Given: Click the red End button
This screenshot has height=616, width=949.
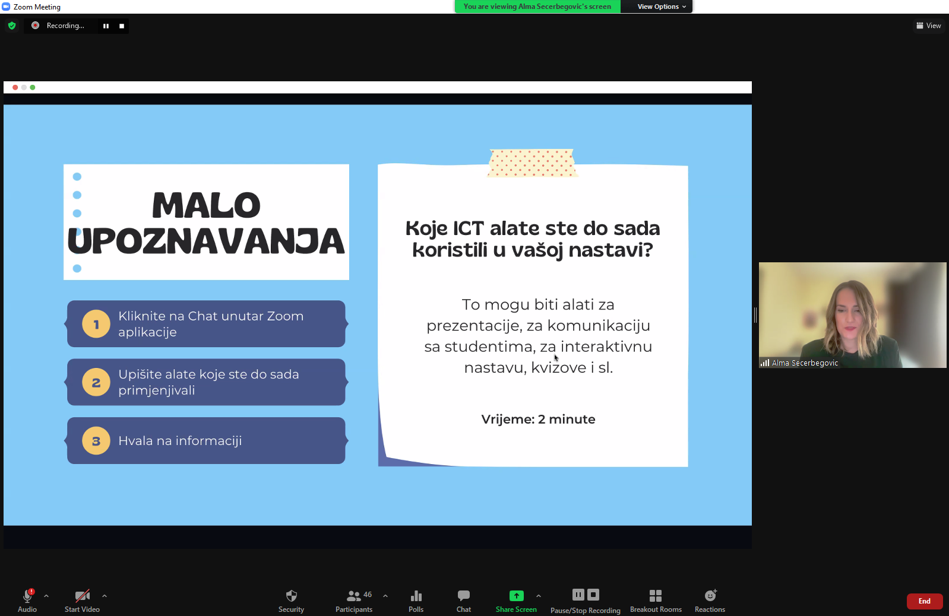Looking at the screenshot, I should [x=924, y=601].
